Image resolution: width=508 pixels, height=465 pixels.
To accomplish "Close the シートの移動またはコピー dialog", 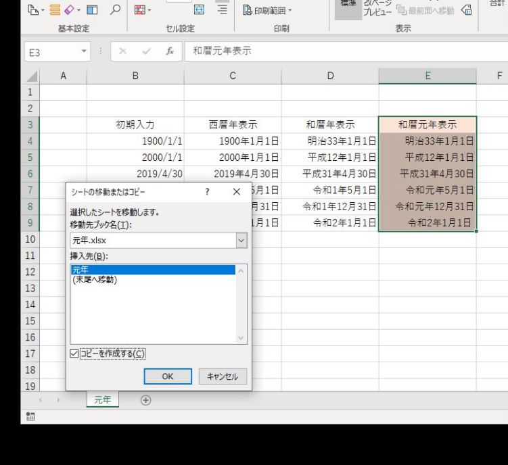I will point(237,192).
